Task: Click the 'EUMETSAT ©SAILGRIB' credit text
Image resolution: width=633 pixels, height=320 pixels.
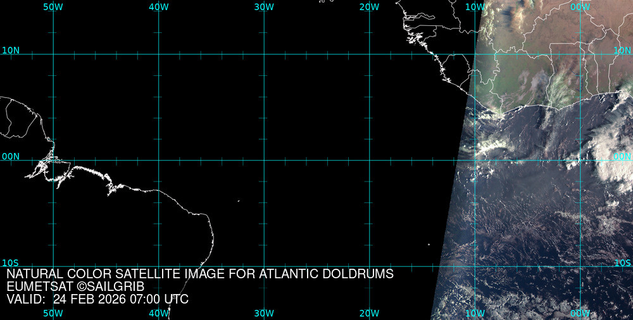Action: 75,287
